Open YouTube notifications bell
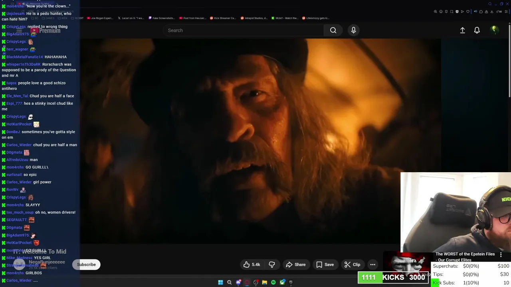Image resolution: width=511 pixels, height=287 pixels. (x=477, y=30)
